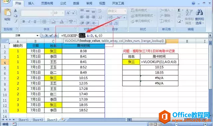This screenshot has width=213, height=126.
Task: Decrease font size with the small A icon
Action: (74, 13)
